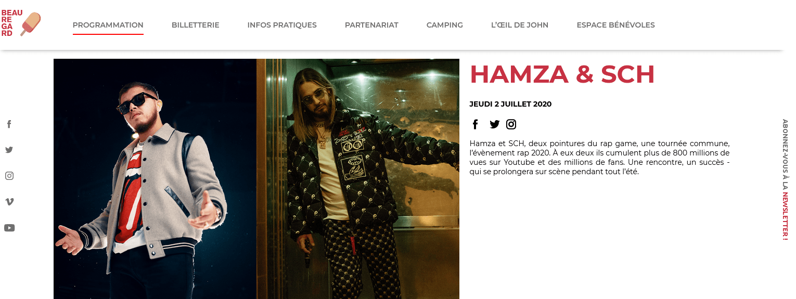Visit the artist's Instagram icon

511,124
